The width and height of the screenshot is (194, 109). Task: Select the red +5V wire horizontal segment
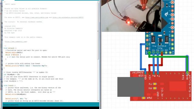(156, 65)
